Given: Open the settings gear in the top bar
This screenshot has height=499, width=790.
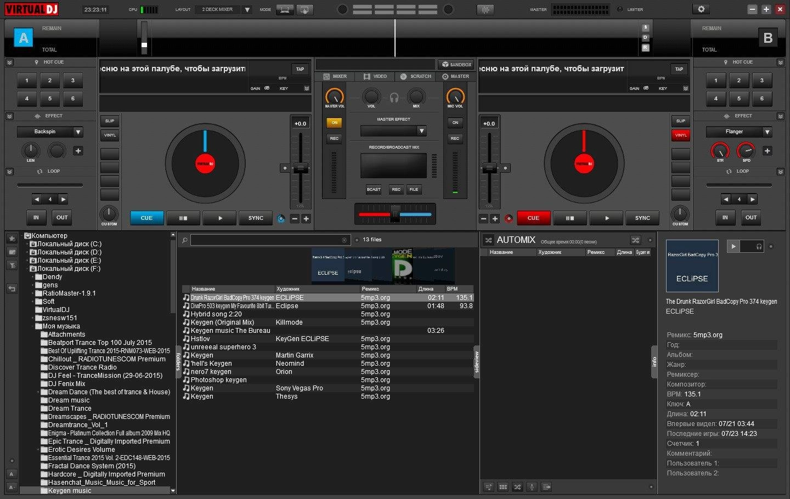Looking at the screenshot, I should 701,9.
